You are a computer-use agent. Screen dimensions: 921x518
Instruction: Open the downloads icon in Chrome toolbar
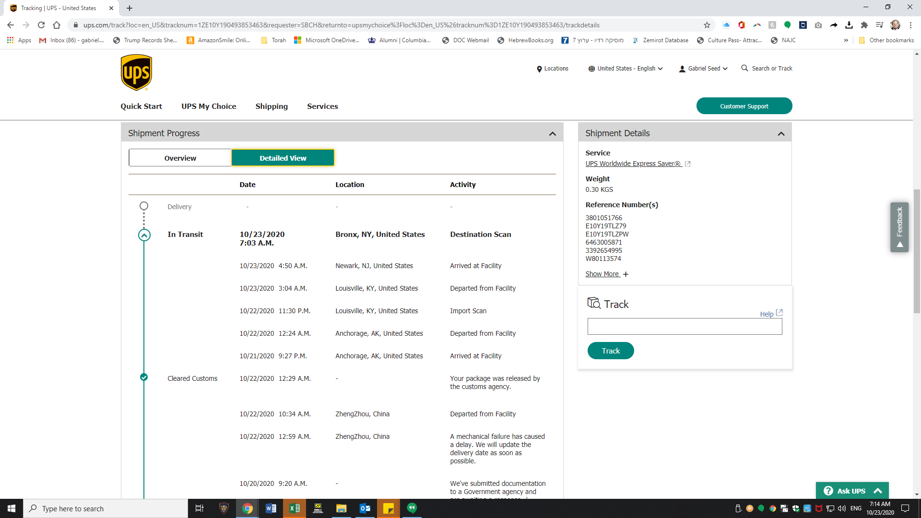point(849,25)
